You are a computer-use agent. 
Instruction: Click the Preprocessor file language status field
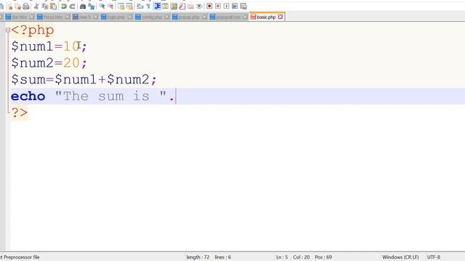pos(20,257)
